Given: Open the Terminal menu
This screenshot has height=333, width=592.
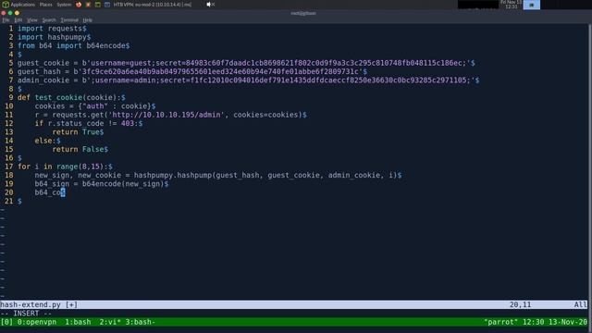Looking at the screenshot, I should (69, 20).
